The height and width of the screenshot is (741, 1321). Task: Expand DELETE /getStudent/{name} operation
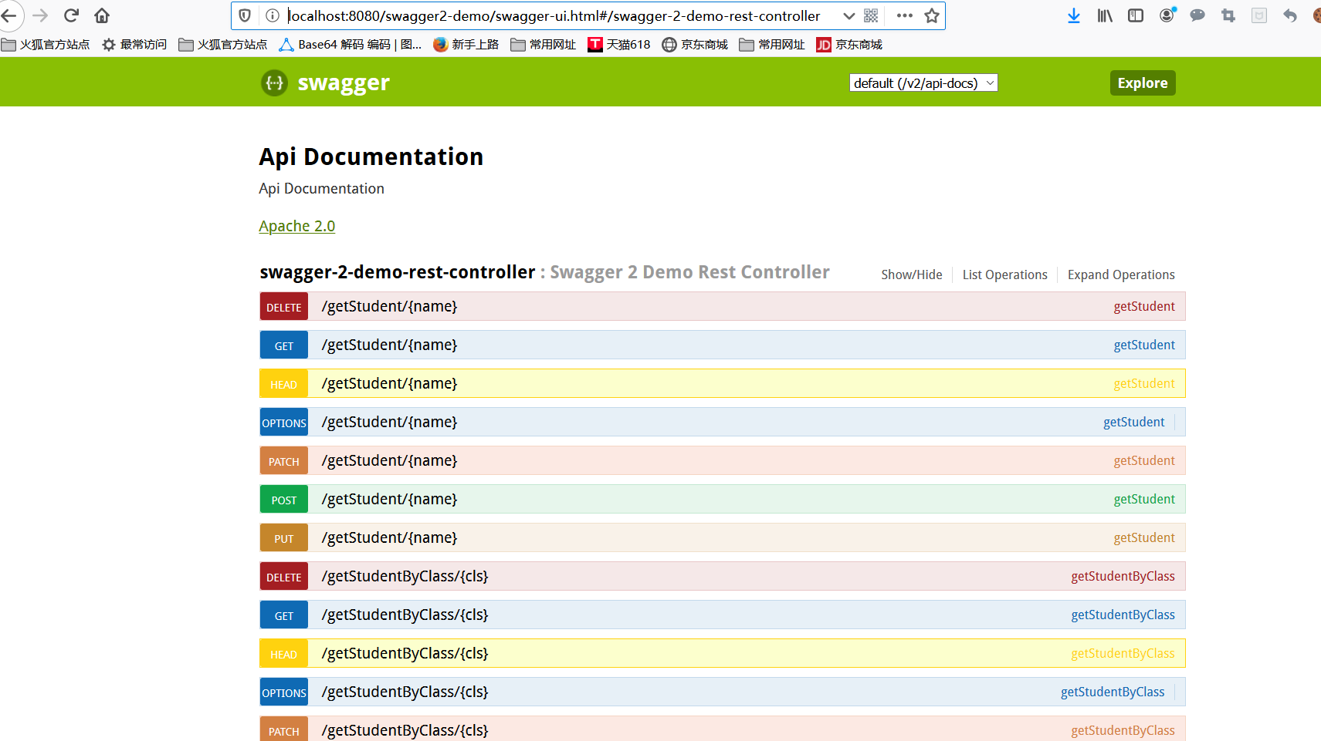[723, 306]
